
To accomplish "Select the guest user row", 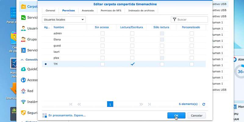I will (x=124, y=45).
